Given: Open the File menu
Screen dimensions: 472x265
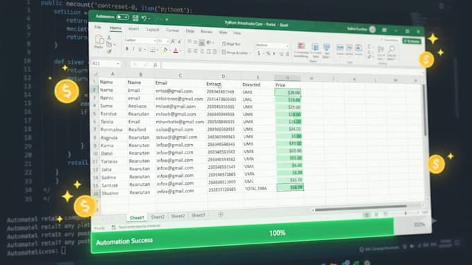Looking at the screenshot, I should tap(98, 27).
